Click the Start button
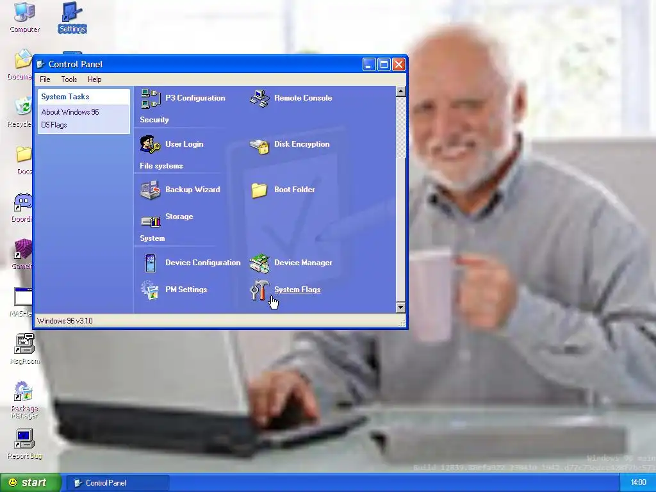The image size is (656, 492). pyautogui.click(x=31, y=483)
